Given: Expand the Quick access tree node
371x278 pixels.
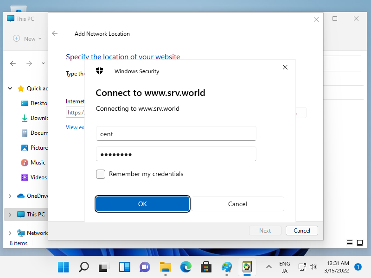Looking at the screenshot, I should tap(10, 88).
